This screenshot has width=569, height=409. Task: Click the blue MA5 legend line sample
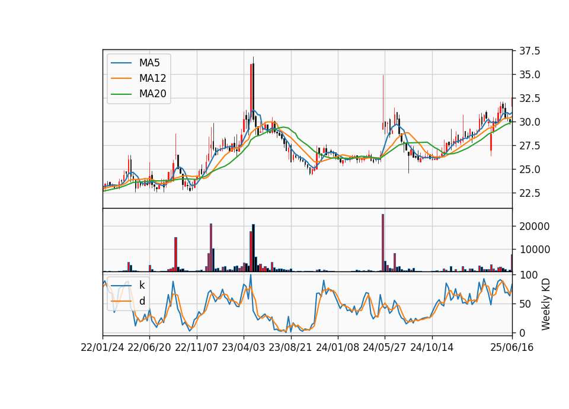click(x=121, y=63)
